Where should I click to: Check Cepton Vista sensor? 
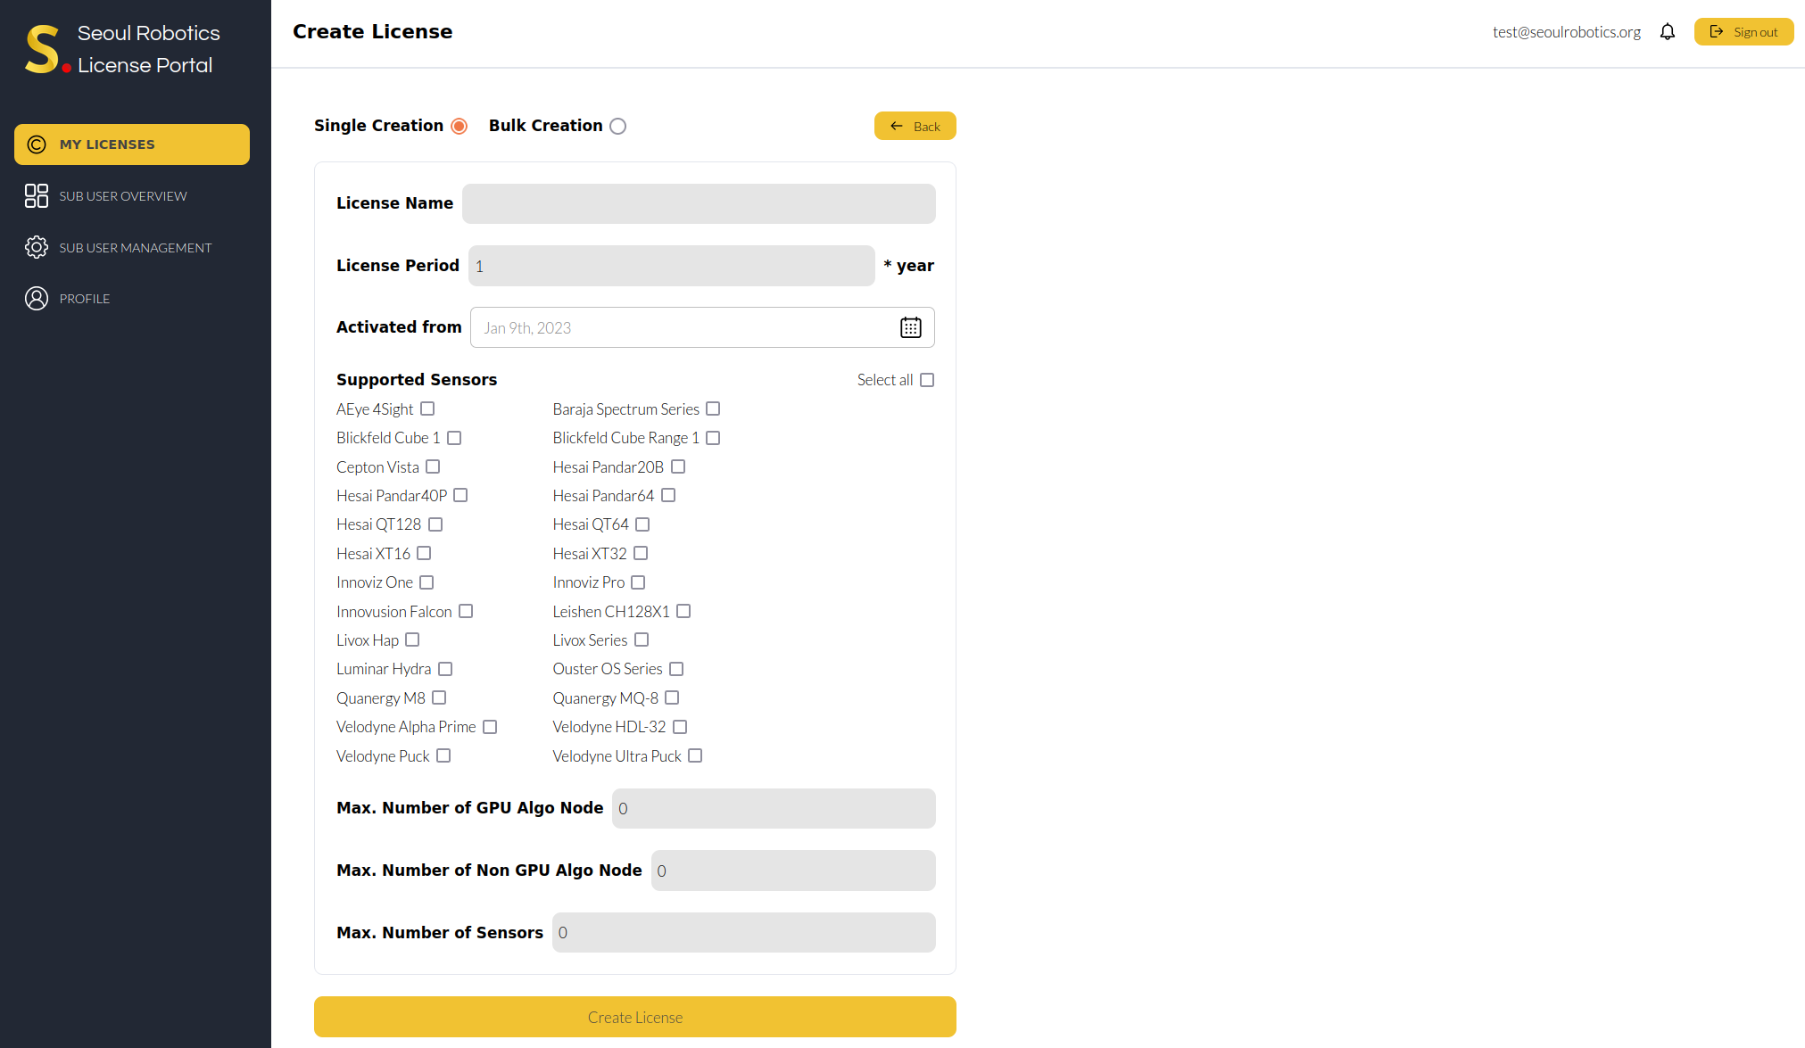coord(433,466)
